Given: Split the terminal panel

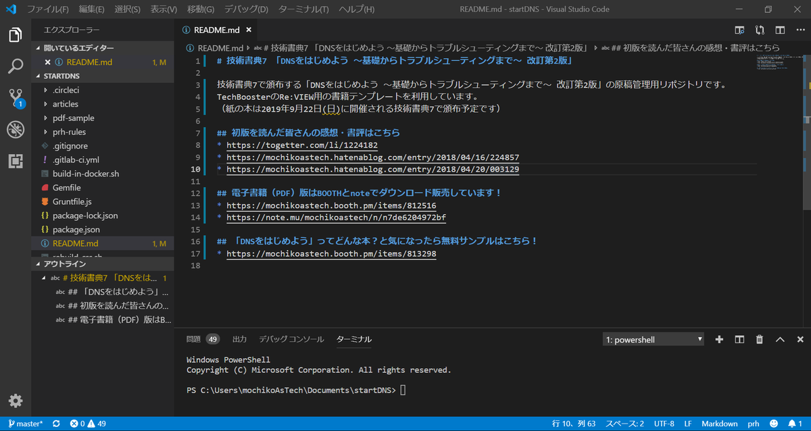Looking at the screenshot, I should pyautogui.click(x=739, y=339).
